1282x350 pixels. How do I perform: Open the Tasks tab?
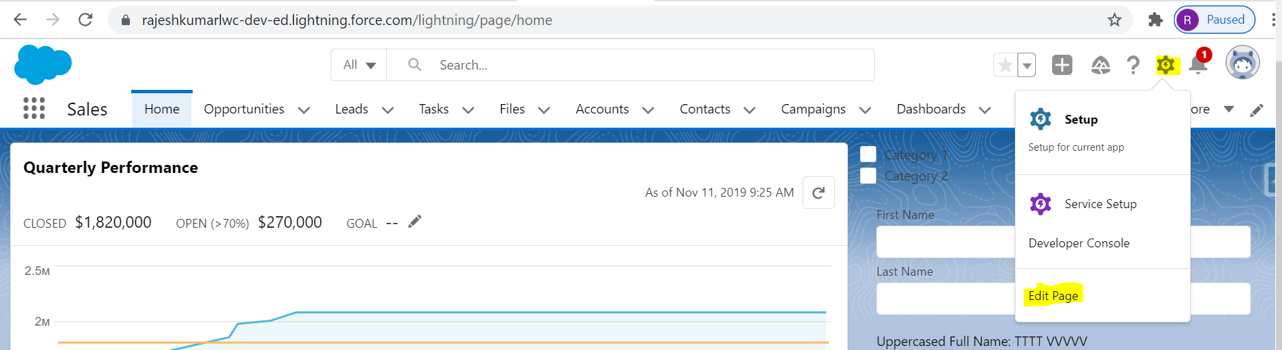(433, 109)
